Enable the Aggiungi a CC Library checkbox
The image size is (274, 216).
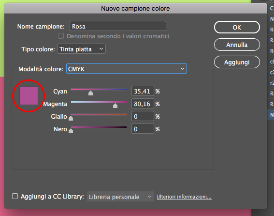tap(15, 196)
